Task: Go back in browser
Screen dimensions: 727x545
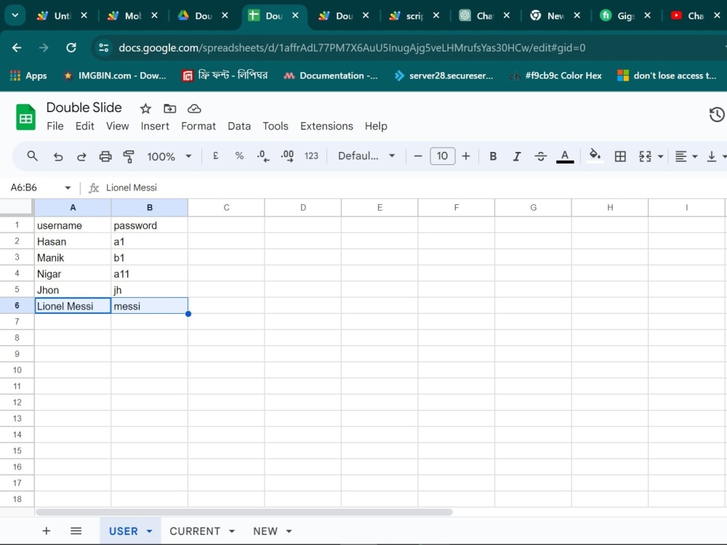Action: [x=17, y=47]
